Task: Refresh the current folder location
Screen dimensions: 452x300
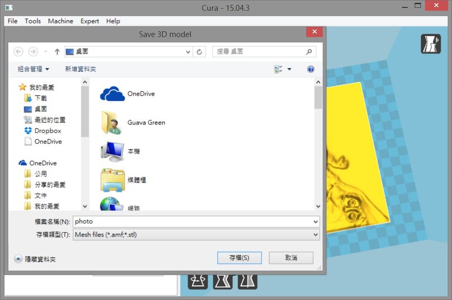Action: click(199, 52)
